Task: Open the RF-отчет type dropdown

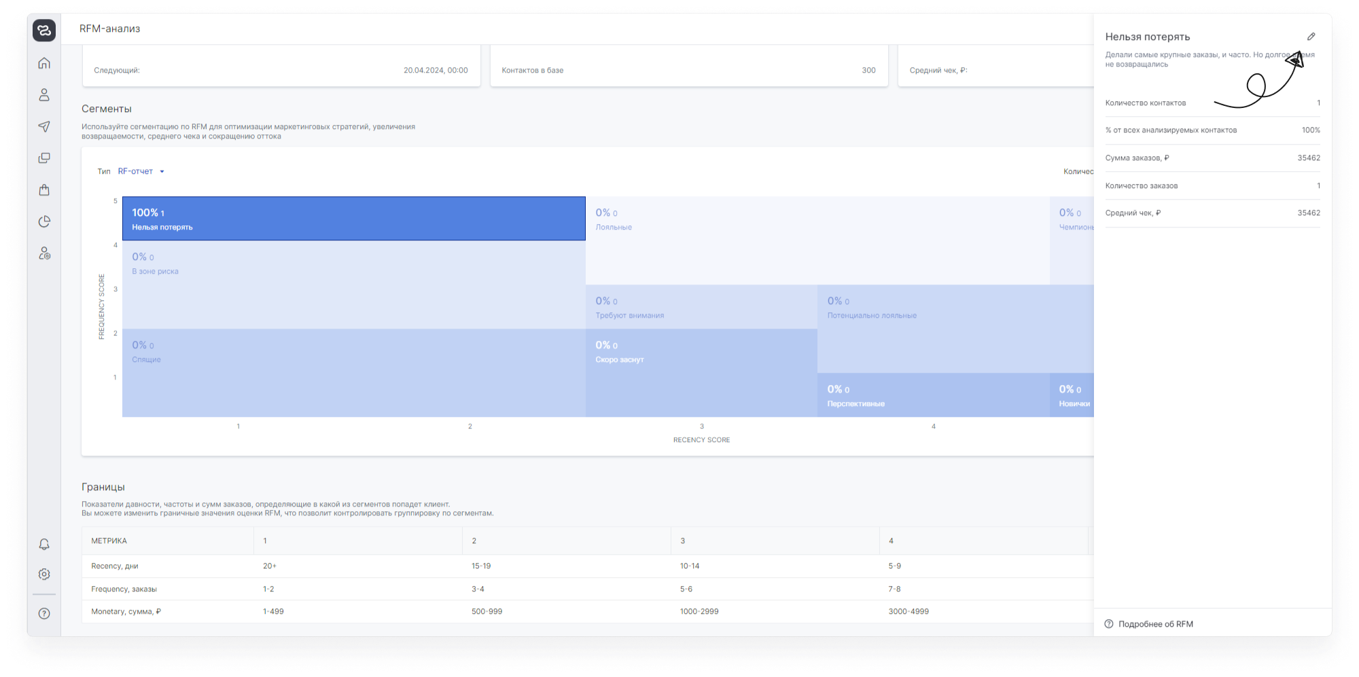Action: [141, 171]
